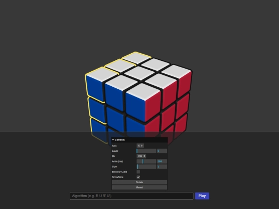The width and height of the screenshot is (279, 209).
Task: Focus the Size value field
Action: click(x=162, y=167)
